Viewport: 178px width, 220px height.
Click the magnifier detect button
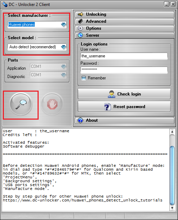click(21, 104)
